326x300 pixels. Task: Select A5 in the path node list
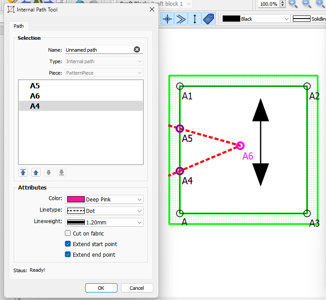pyautogui.click(x=35, y=86)
